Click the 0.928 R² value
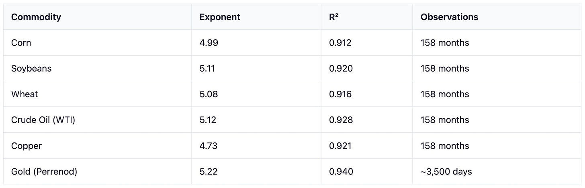585x188 pixels. click(x=341, y=120)
